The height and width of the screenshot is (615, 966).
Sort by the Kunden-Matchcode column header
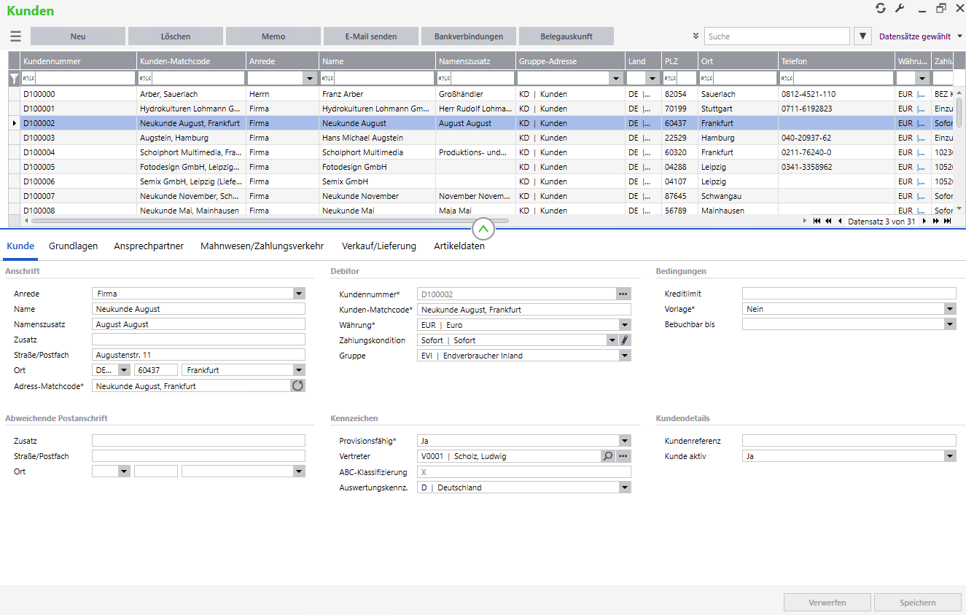point(192,61)
